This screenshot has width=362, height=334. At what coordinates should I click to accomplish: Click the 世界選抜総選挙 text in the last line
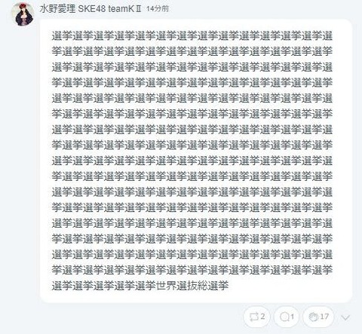click(192, 286)
